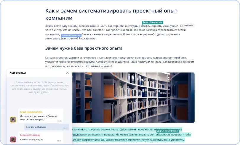Click the "Чат статьи" panel title

click(18, 73)
